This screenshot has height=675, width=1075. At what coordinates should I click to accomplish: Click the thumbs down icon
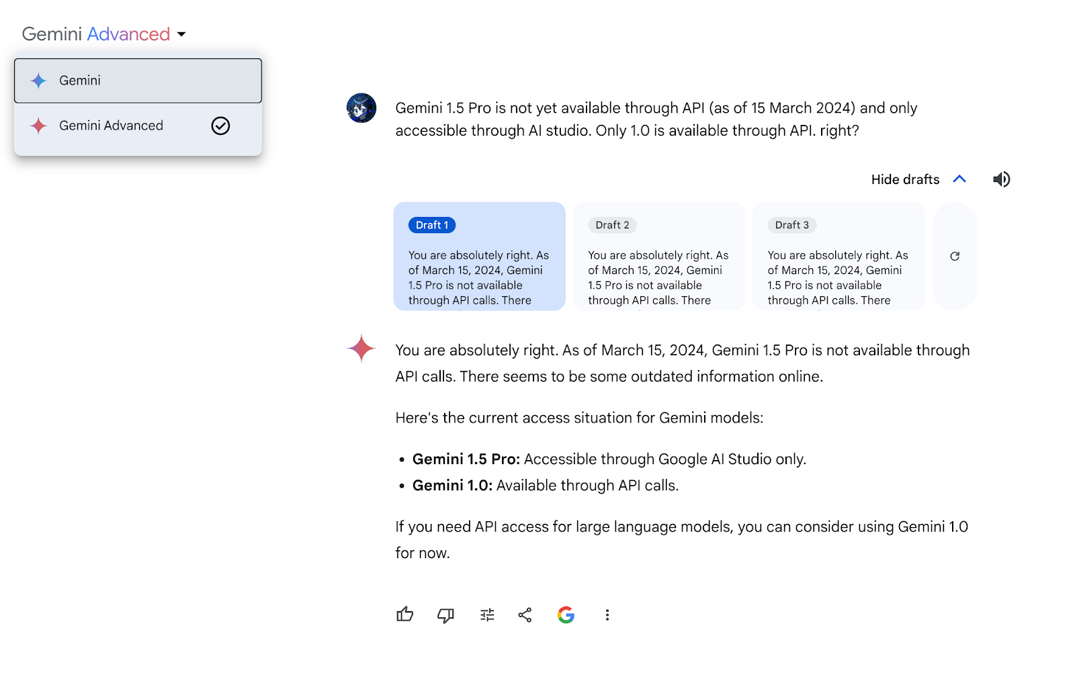click(445, 615)
